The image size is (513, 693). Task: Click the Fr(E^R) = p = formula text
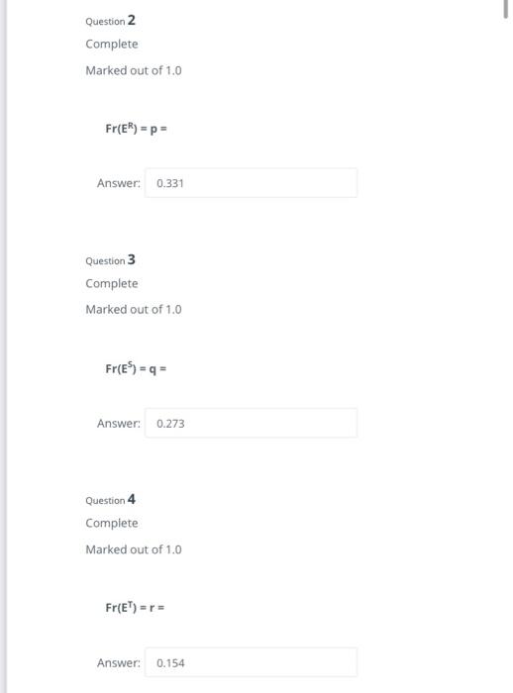coord(136,129)
